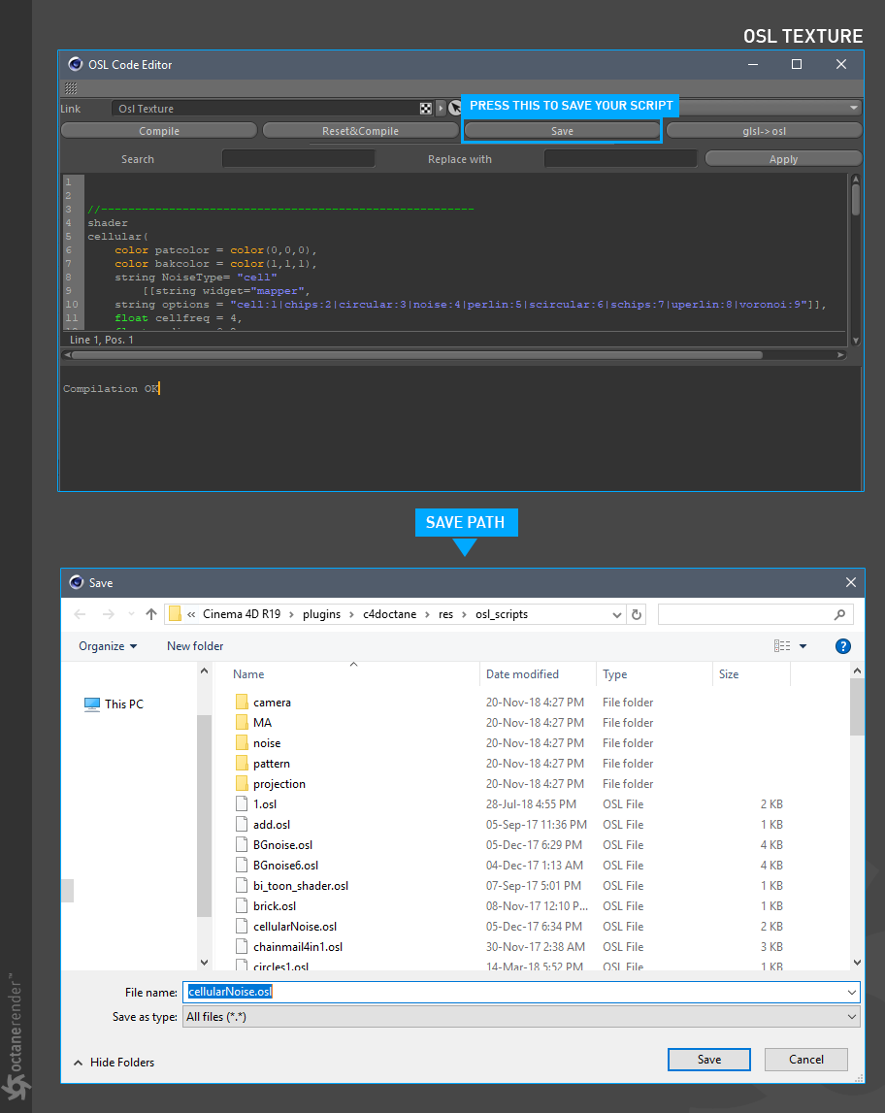Open the dropdown at right of Link row
This screenshot has width=885, height=1113.
pyautogui.click(x=853, y=108)
